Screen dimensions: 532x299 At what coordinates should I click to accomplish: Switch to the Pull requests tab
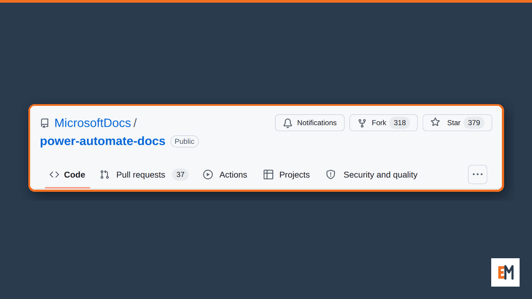click(x=144, y=175)
